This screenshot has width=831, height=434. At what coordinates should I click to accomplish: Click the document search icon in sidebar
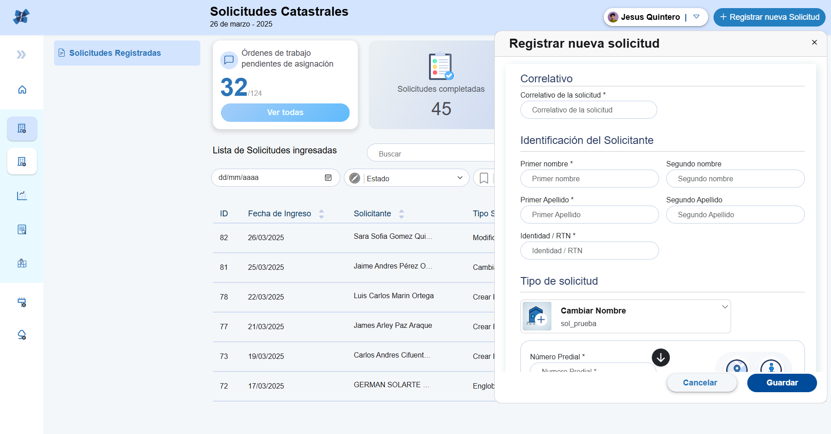22,230
